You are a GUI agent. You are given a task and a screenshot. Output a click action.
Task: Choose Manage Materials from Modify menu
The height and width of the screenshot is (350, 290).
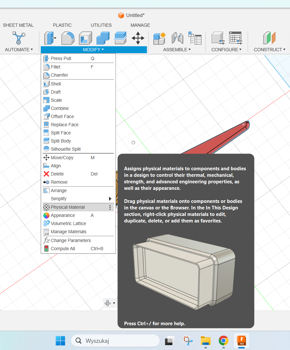coord(78,232)
